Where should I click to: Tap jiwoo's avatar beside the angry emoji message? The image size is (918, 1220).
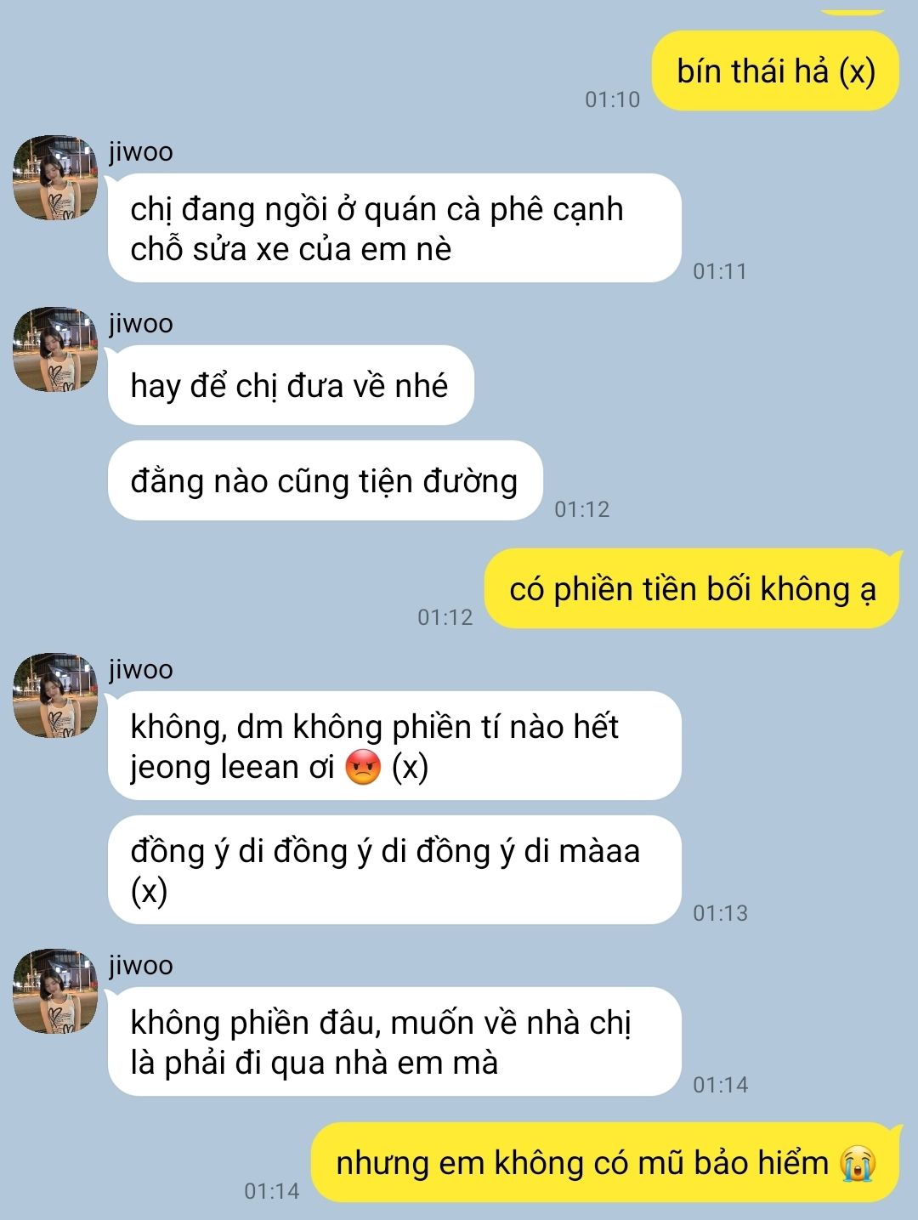(x=55, y=695)
